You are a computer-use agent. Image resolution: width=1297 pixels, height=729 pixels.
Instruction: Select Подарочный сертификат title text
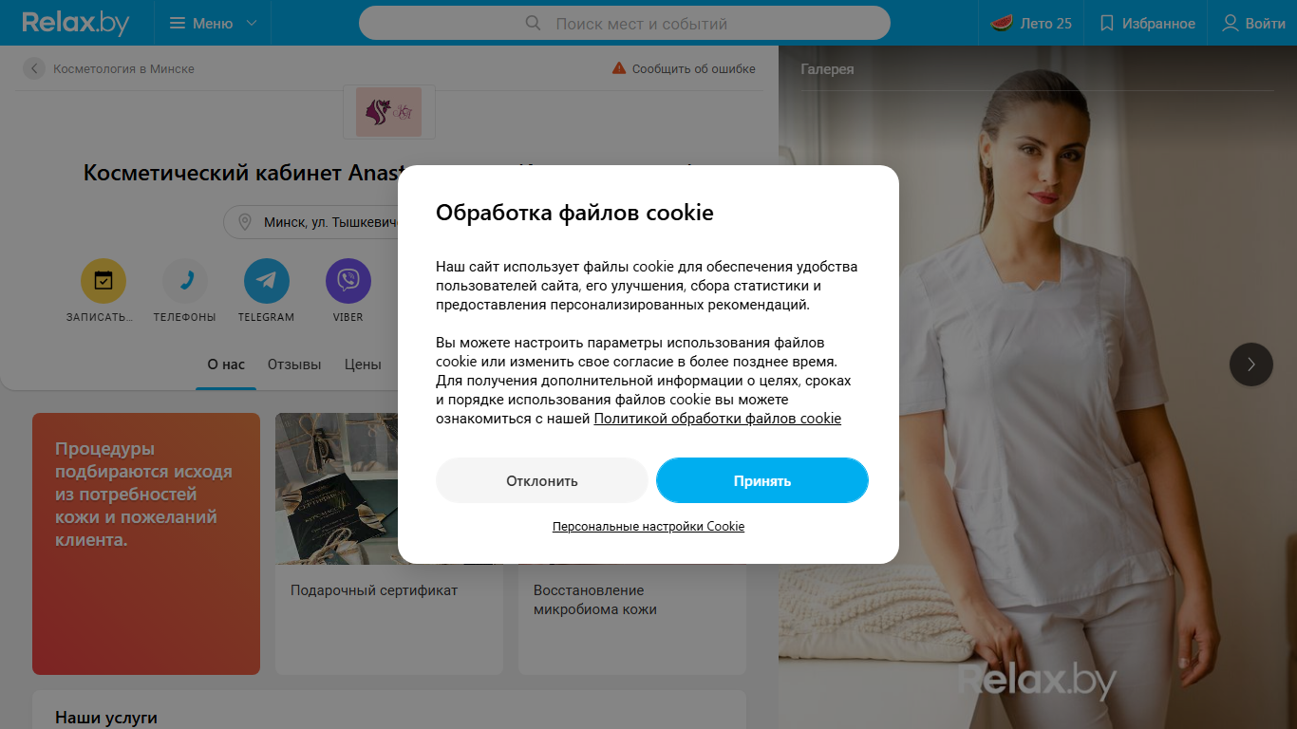click(x=374, y=590)
